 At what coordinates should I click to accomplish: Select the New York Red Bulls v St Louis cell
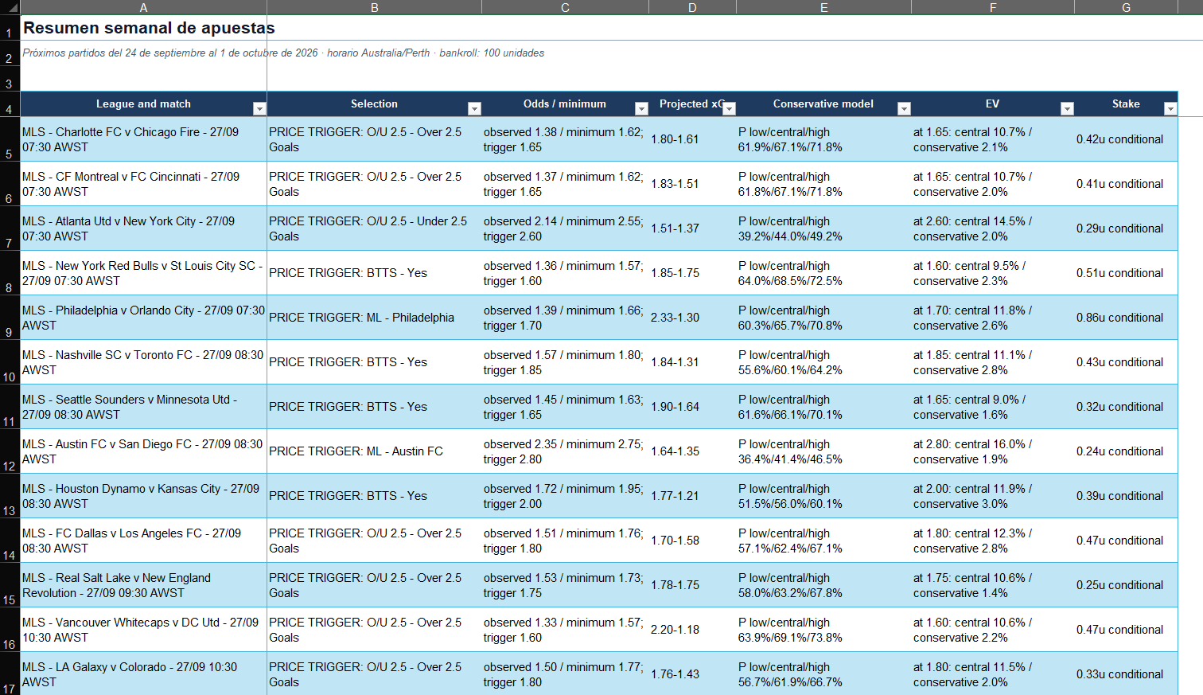144,273
